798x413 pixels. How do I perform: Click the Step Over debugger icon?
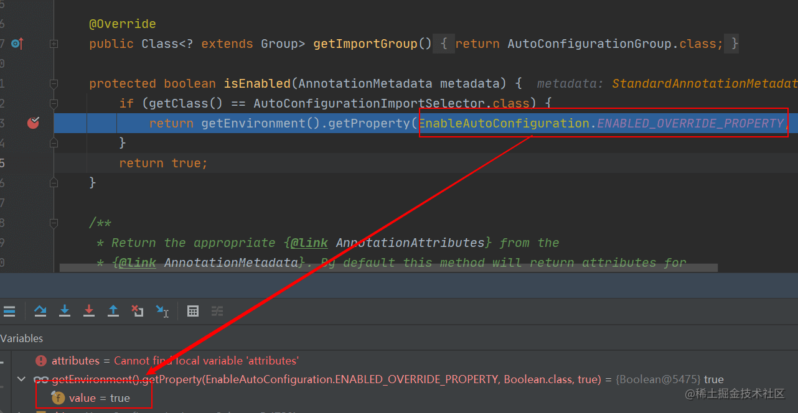pyautogui.click(x=40, y=311)
